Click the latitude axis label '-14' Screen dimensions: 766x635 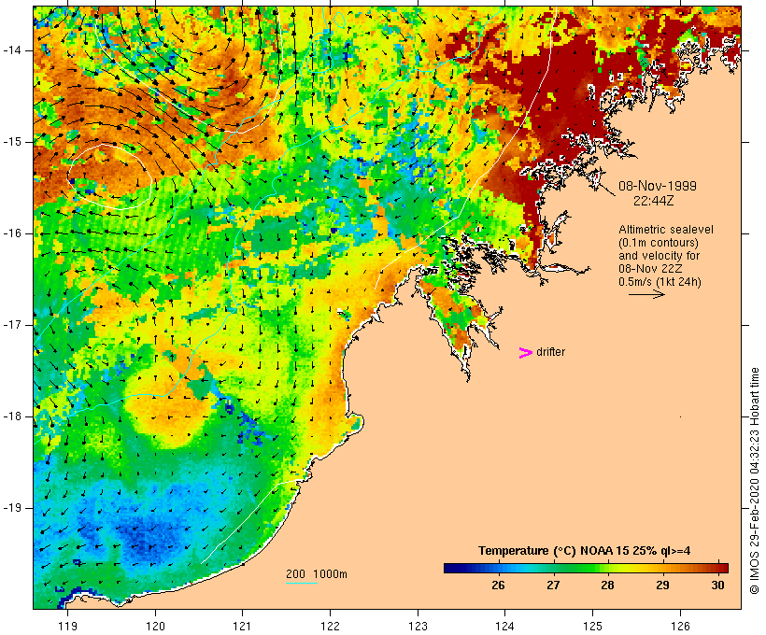(12, 50)
